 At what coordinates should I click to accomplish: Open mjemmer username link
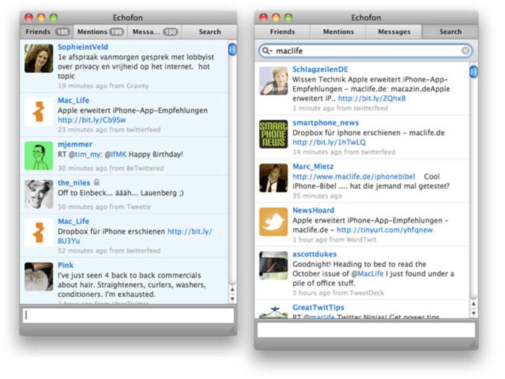(x=75, y=144)
